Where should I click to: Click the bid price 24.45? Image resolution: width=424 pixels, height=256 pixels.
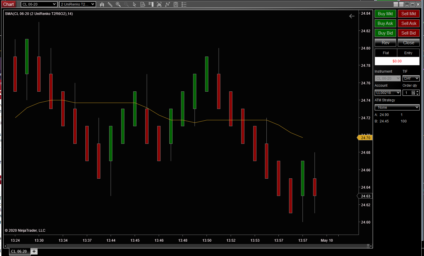click(x=384, y=121)
